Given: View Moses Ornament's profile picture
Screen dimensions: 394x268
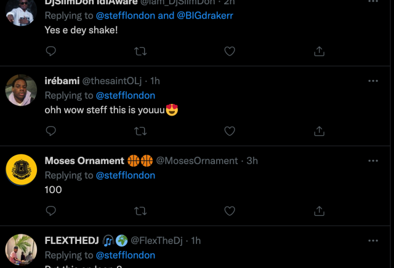Looking at the screenshot, I should point(22,169).
